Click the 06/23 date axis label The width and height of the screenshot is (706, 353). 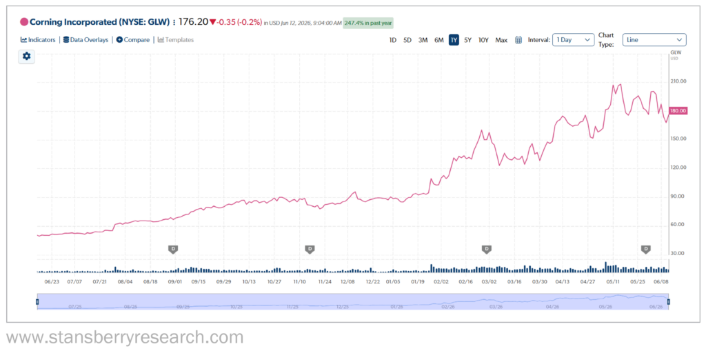pos(52,281)
